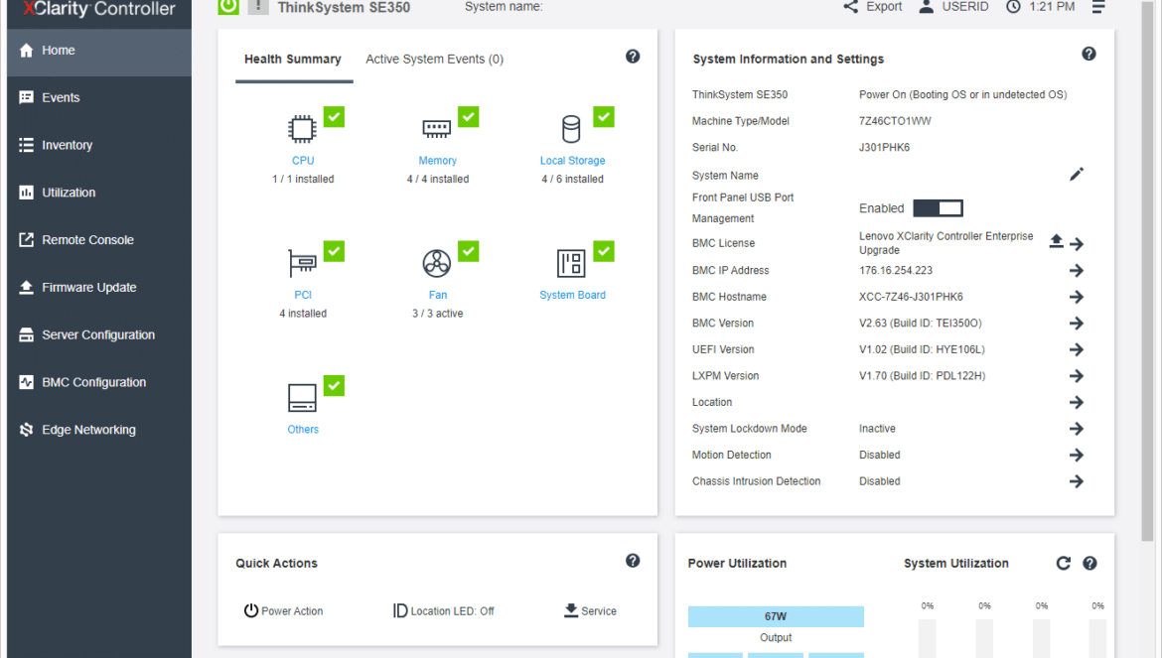Viewport: 1162px width, 658px height.
Task: Go to Location settings arrow
Action: tap(1077, 403)
